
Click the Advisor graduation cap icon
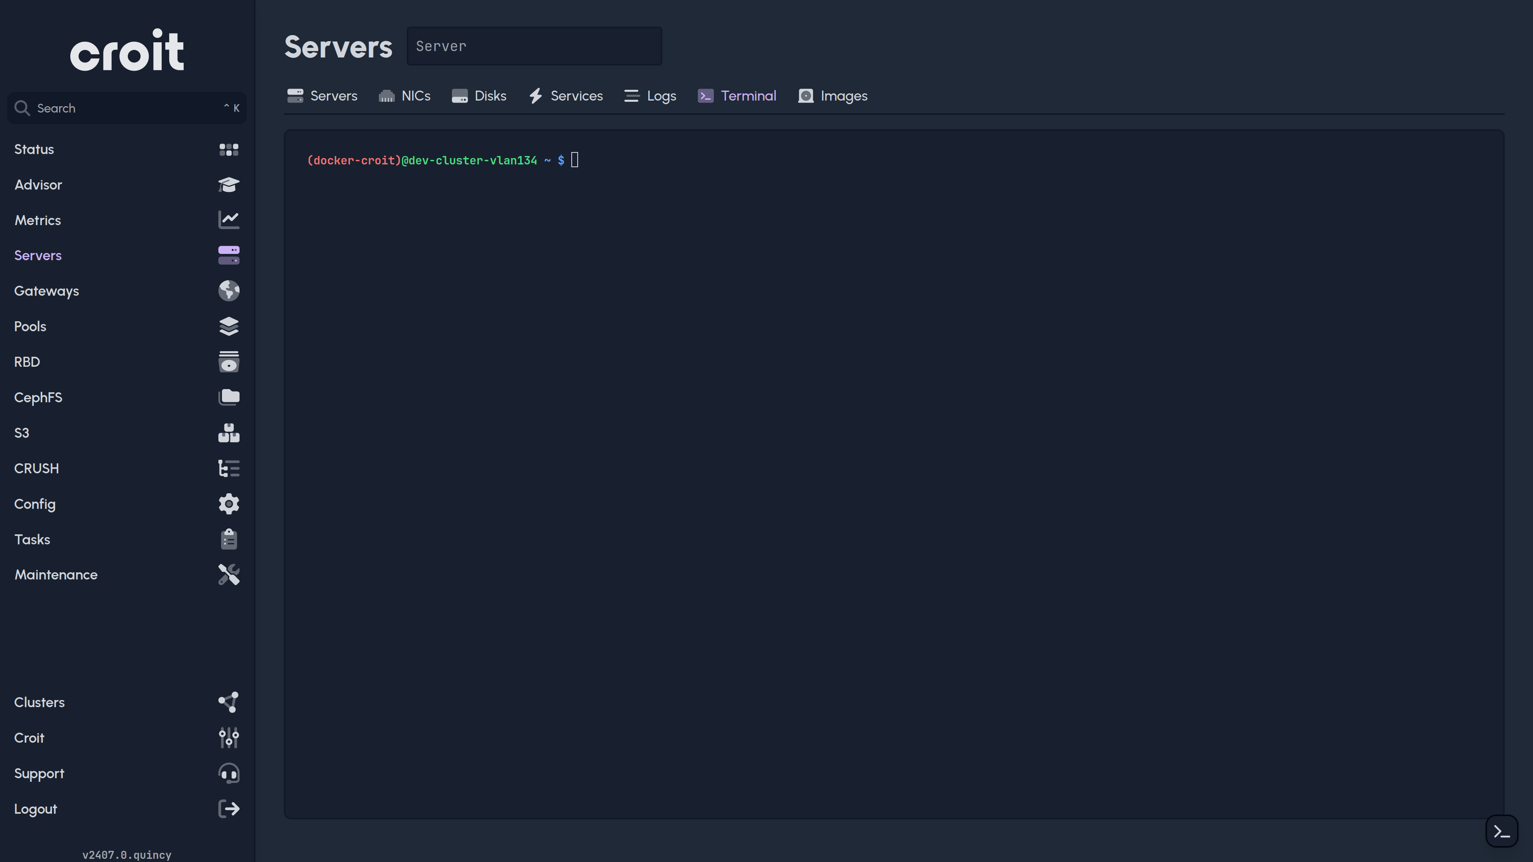point(228,184)
